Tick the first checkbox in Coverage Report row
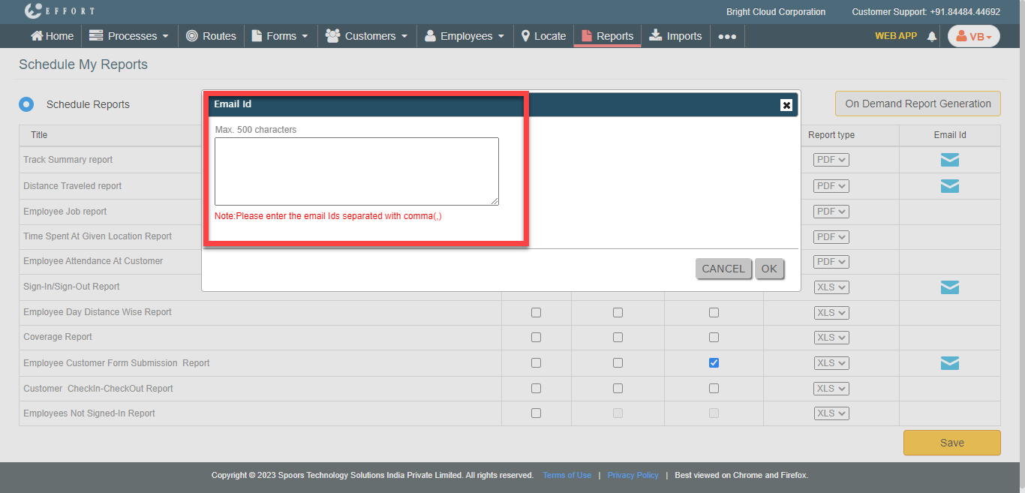The image size is (1025, 493). click(x=536, y=338)
